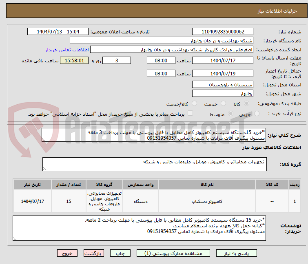Select the کالا/خدمت radio button
The width and height of the screenshot is (308, 264).
click(x=194, y=103)
